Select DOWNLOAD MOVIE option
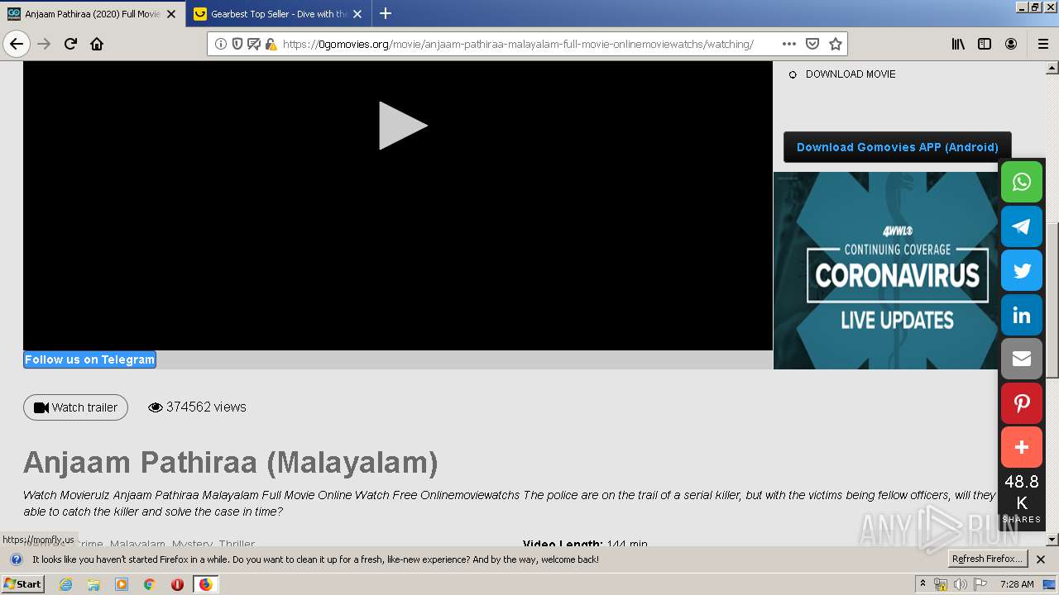This screenshot has height=595, width=1059. (851, 74)
